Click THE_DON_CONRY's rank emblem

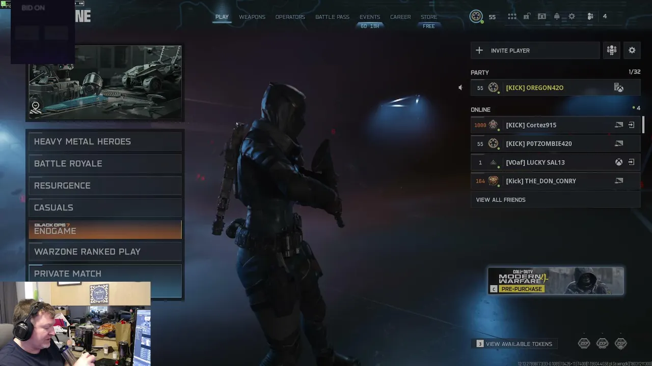pyautogui.click(x=493, y=180)
